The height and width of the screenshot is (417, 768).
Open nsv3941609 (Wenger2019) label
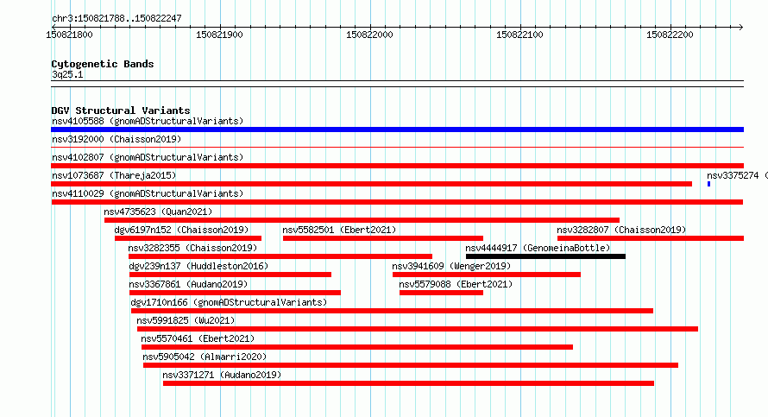coord(451,266)
